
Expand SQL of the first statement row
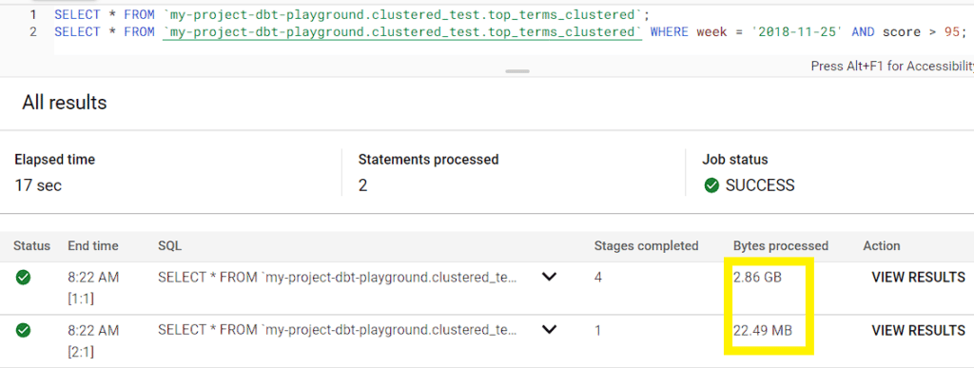click(549, 278)
